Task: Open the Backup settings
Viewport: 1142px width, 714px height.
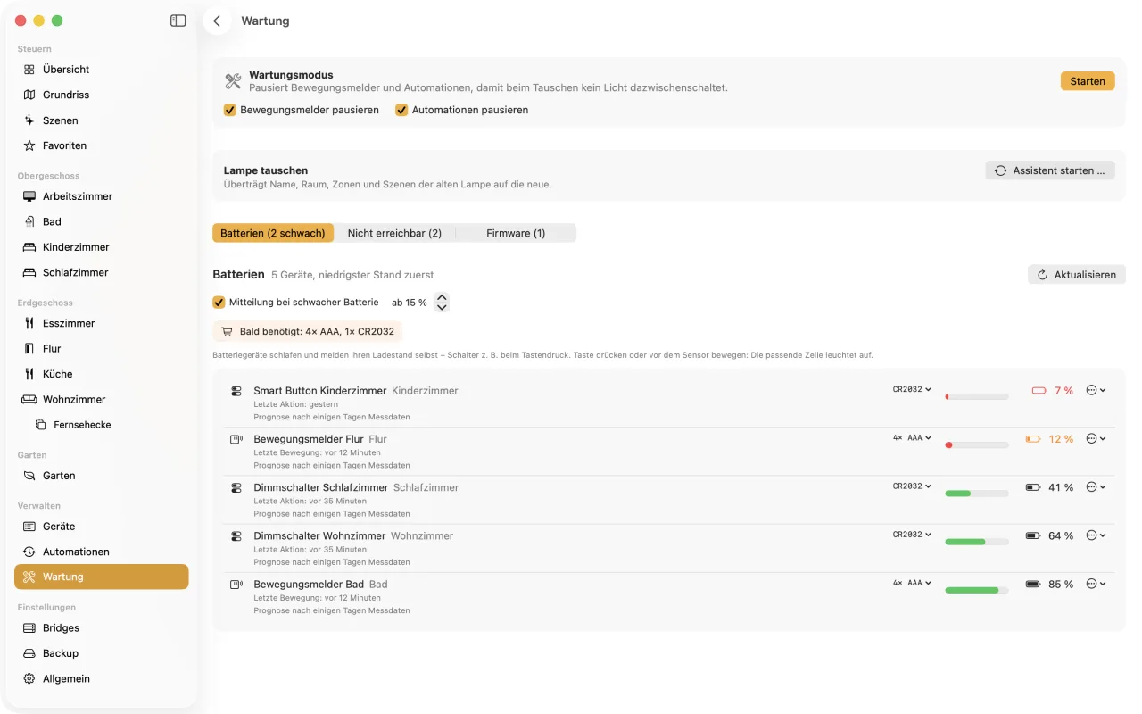Action: pyautogui.click(x=102, y=653)
